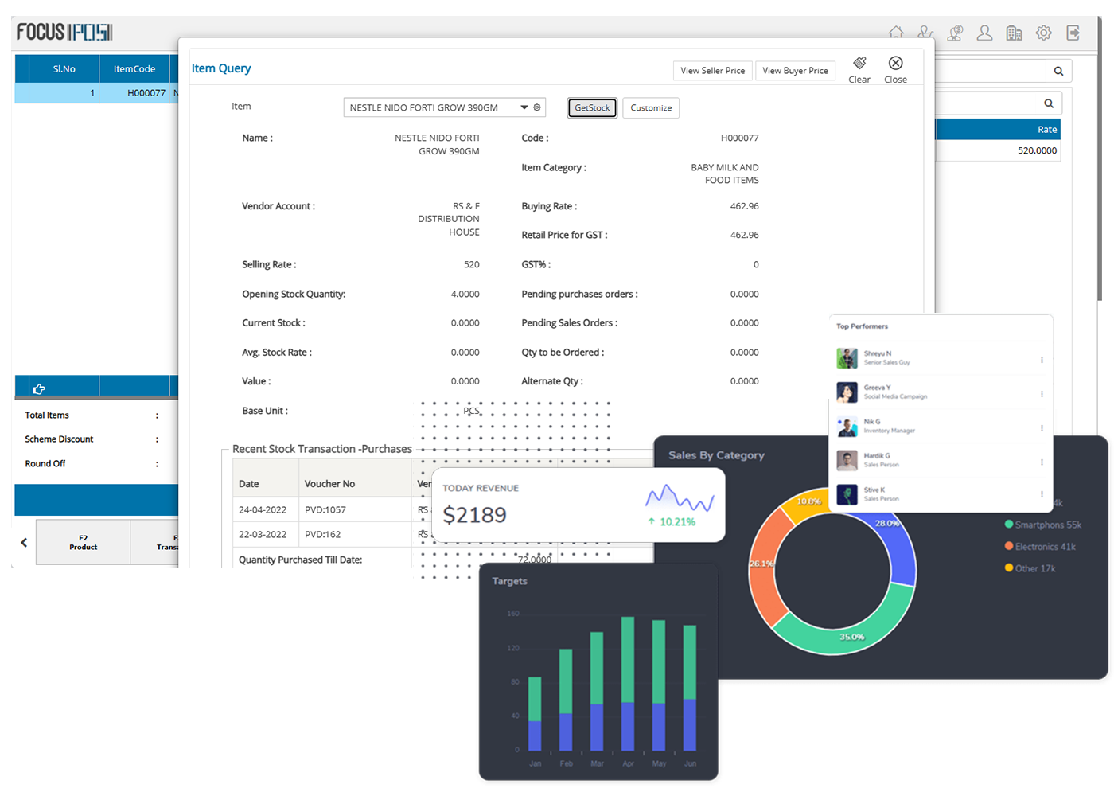Click the Selling Rate value 520
The height and width of the screenshot is (788, 1114).
tap(472, 264)
